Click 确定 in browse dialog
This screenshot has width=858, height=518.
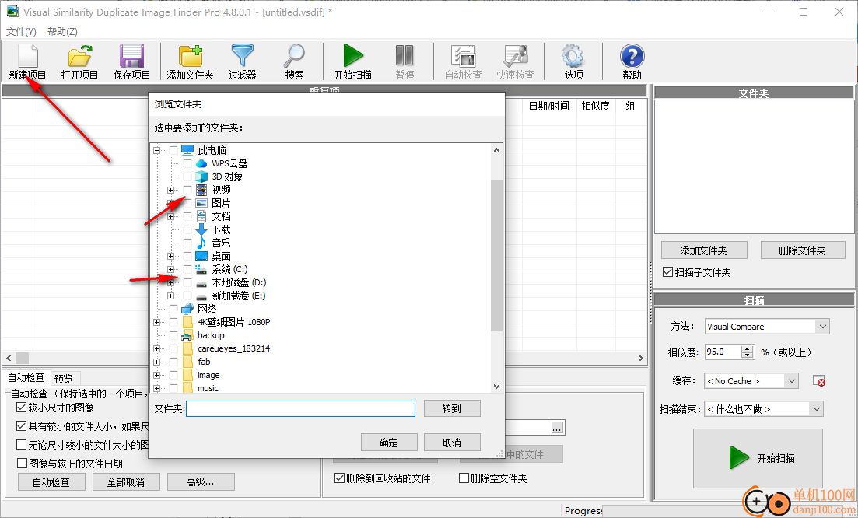(389, 443)
